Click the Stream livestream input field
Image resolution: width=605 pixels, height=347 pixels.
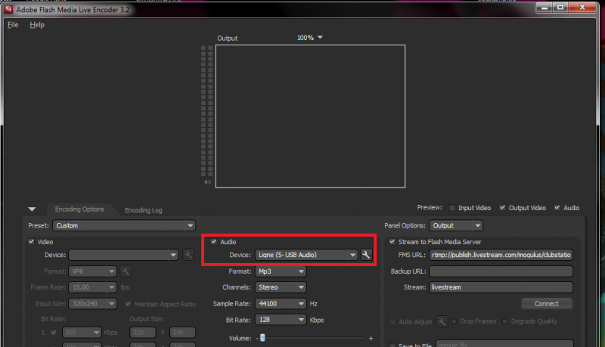(501, 287)
